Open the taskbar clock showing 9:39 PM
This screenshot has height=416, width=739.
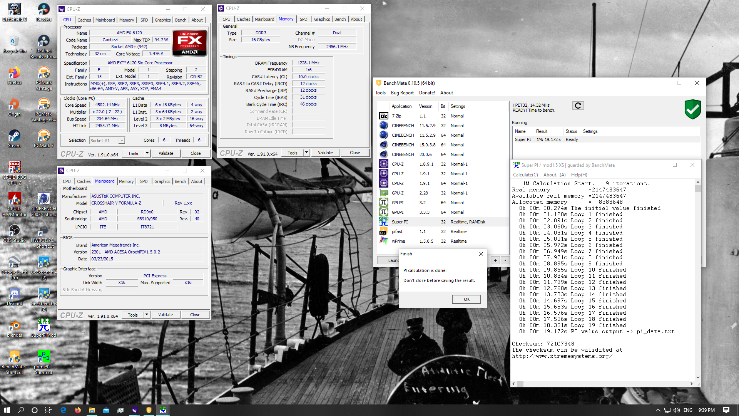[x=706, y=410]
